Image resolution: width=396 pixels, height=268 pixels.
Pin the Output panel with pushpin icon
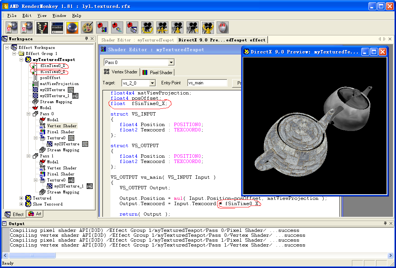click(385, 223)
